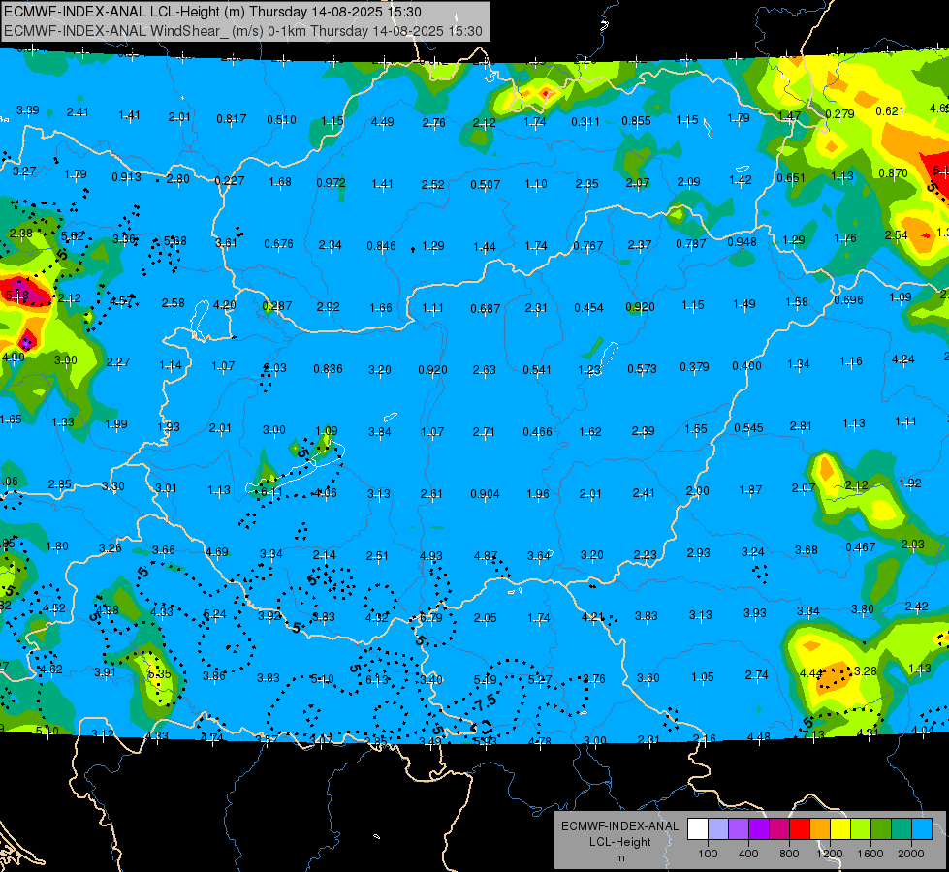Click the magenta swatch in the legend
Screen dimensions: 949x872
click(779, 829)
